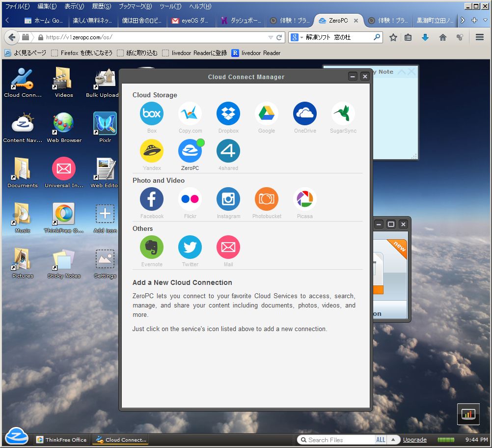
Task: Bookmark this page with the star
Action: (x=393, y=37)
